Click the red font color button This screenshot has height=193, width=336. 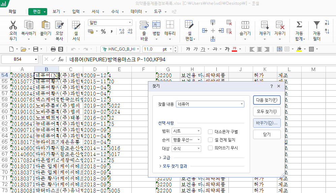(235, 49)
